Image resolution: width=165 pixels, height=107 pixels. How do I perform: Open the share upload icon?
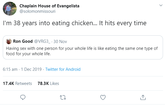(x=143, y=97)
